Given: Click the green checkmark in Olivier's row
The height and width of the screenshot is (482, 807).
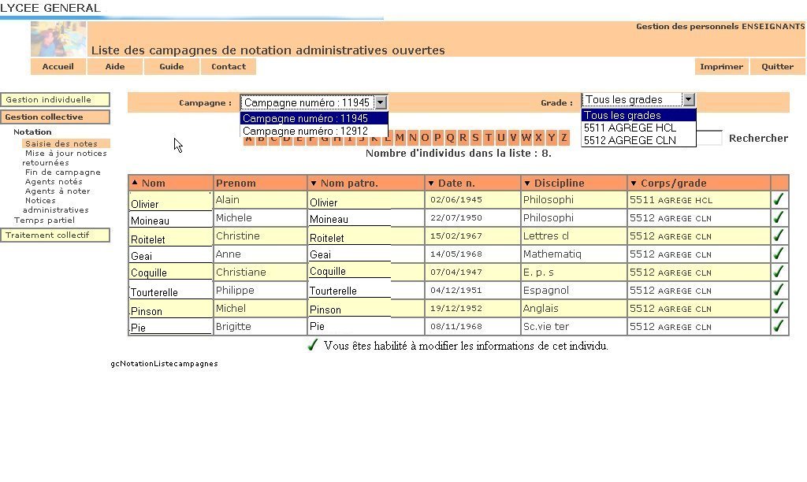Looking at the screenshot, I should [x=779, y=199].
